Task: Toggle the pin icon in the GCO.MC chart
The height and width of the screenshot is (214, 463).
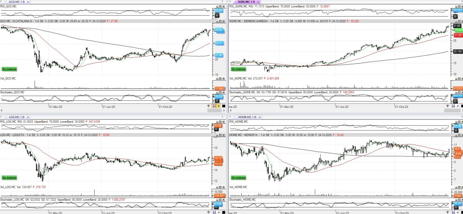Action: click(218, 106)
